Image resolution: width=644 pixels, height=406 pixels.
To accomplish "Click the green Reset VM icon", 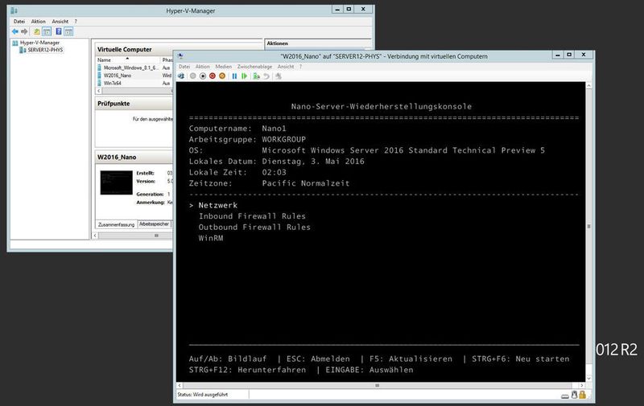I will click(x=245, y=76).
